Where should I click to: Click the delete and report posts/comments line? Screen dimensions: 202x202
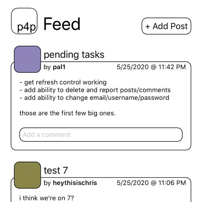pyautogui.click(x=95, y=90)
